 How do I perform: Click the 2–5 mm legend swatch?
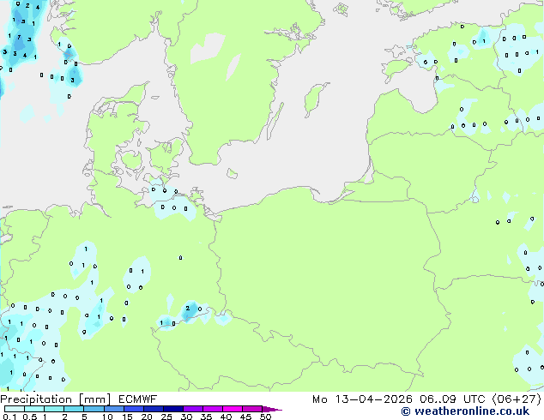point(74,409)
